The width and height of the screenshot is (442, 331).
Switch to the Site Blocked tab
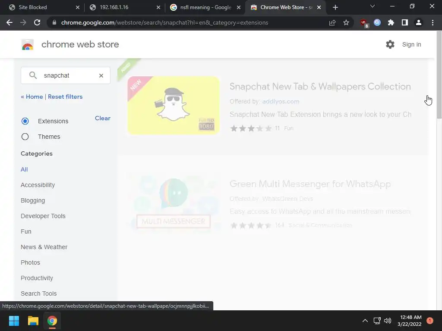coord(43,8)
